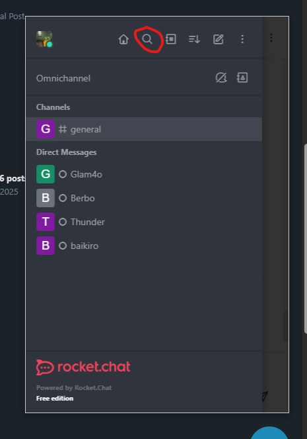Open the outer three-dot menu
Screen dimensions: 307x439
point(271,38)
